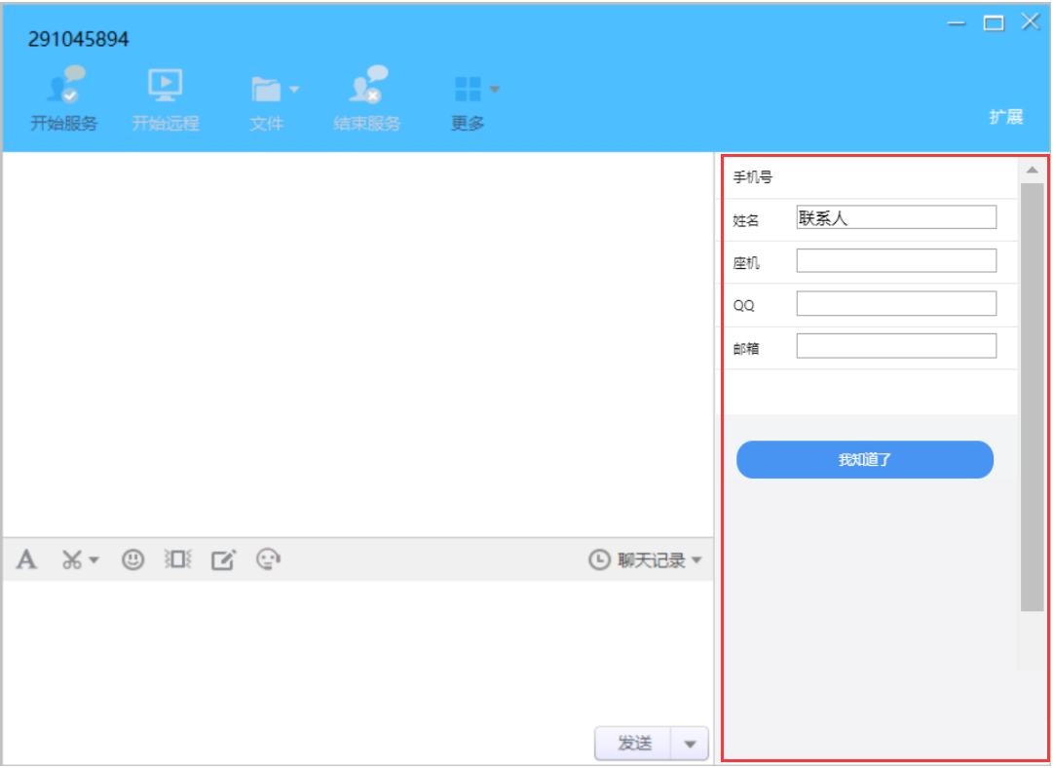Image resolution: width=1053 pixels, height=768 pixels.
Task: Open the dropdown arrow beside 发送
Action: 690,744
